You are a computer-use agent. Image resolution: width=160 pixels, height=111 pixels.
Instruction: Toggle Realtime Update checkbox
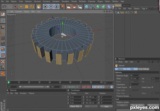click(130, 102)
